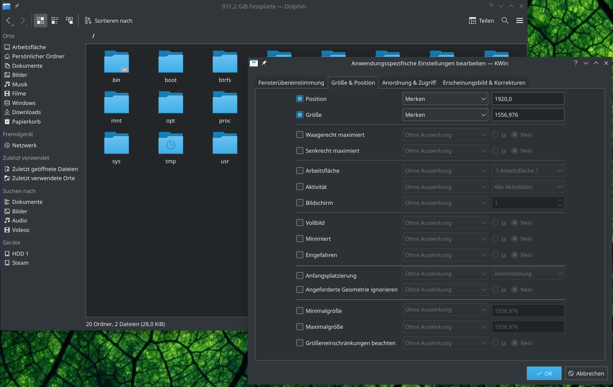The image size is (613, 387).
Task: Split the Dolphin view with Teilen
Action: 482,21
